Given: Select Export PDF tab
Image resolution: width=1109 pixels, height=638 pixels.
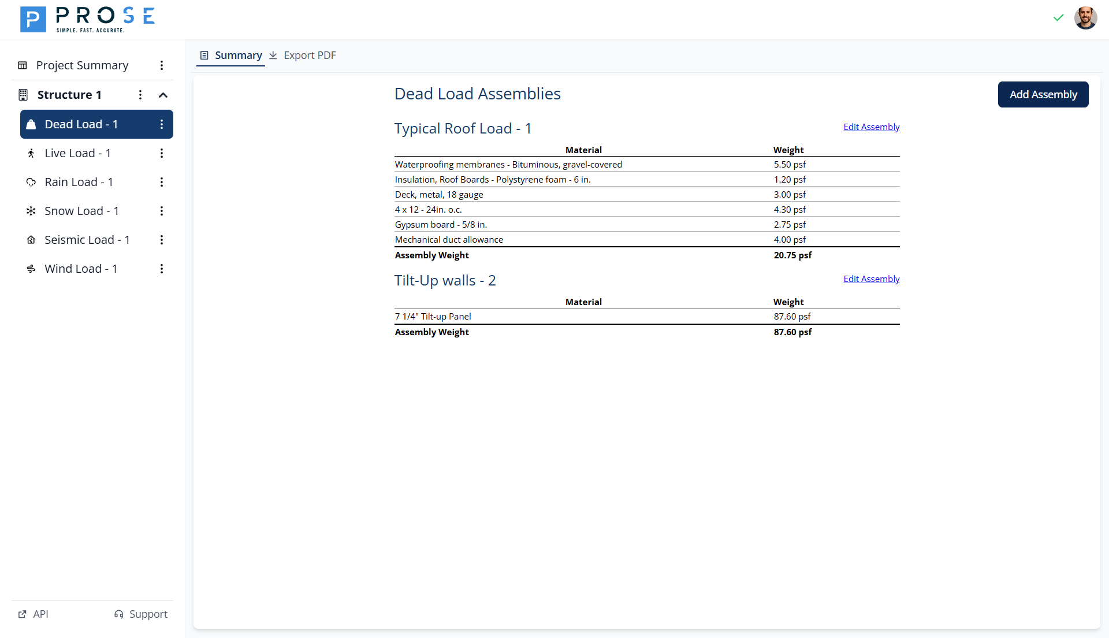Looking at the screenshot, I should click(x=310, y=55).
